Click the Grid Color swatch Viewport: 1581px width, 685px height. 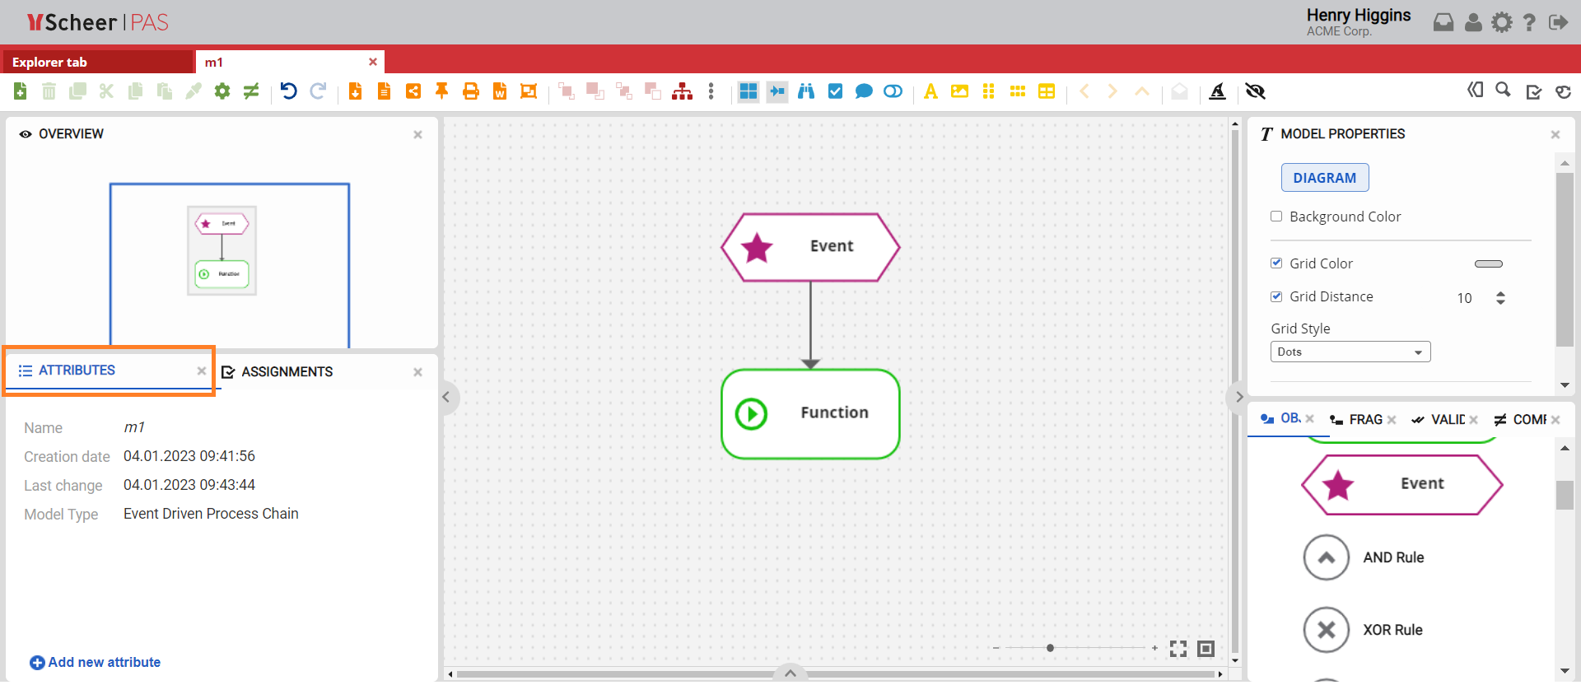click(x=1488, y=264)
